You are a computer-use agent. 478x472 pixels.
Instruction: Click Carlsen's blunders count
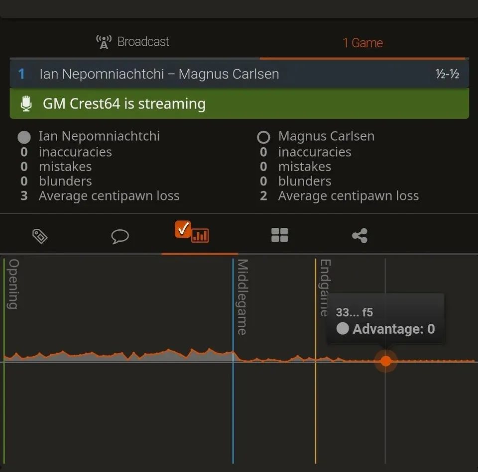[263, 181]
